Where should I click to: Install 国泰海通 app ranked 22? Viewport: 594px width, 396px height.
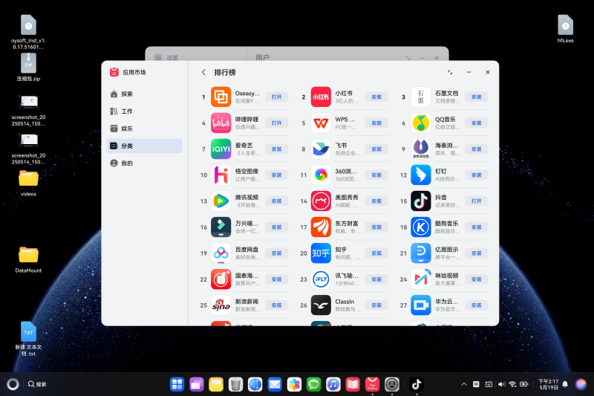(276, 279)
